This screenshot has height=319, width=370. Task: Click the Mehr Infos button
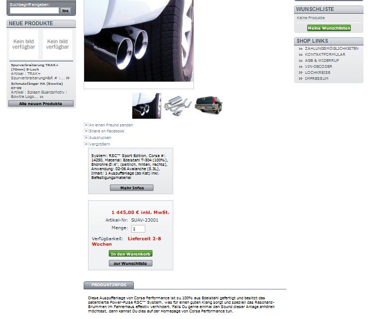(x=132, y=188)
